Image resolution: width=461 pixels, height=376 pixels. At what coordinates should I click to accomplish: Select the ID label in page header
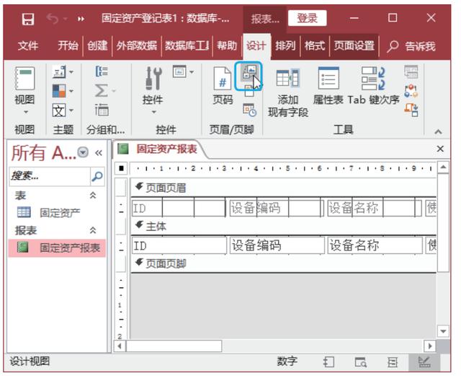coord(179,209)
